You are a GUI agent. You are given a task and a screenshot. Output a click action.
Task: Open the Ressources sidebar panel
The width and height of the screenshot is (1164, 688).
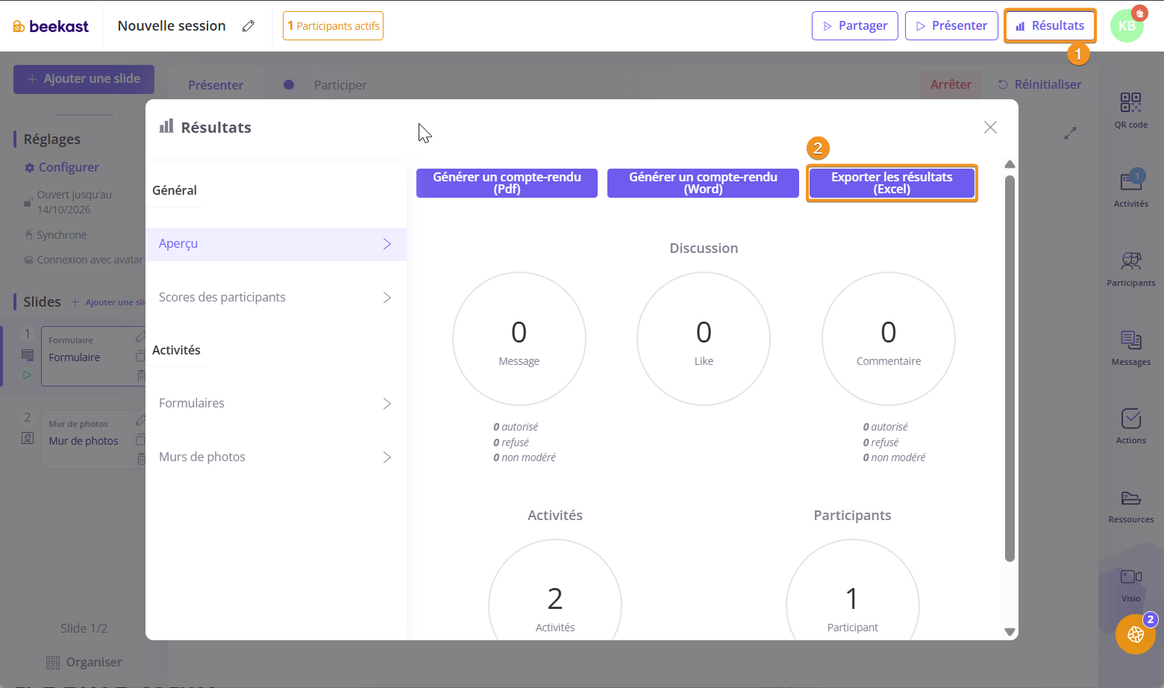coord(1130,504)
